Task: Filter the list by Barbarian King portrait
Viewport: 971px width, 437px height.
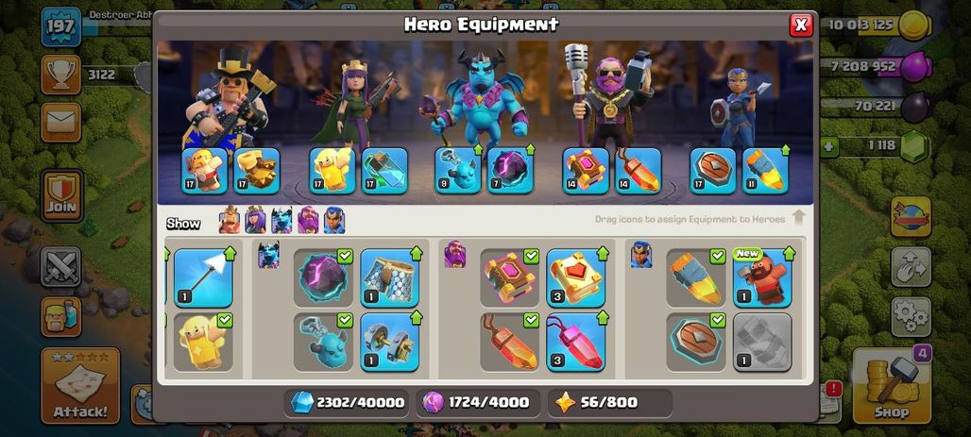Action: coord(230,220)
